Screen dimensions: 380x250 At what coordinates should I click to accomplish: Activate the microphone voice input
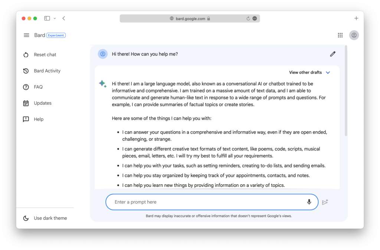pos(309,202)
